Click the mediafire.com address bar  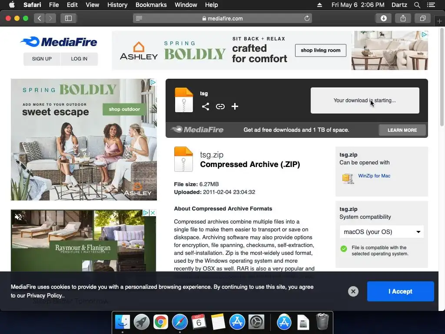222,18
